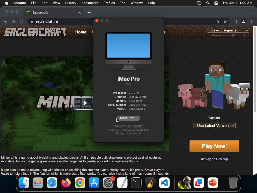Open the Window menu
Screen dimensions: 257x193
coord(137,3)
